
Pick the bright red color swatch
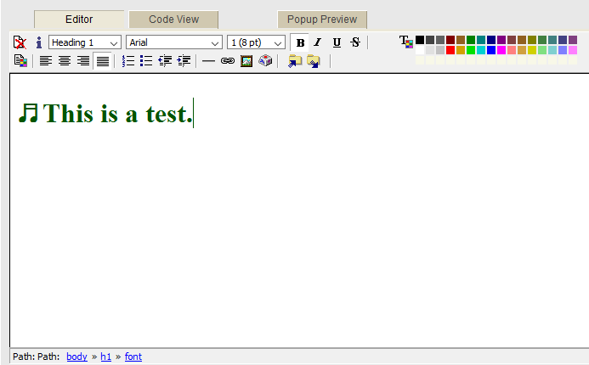coord(450,50)
